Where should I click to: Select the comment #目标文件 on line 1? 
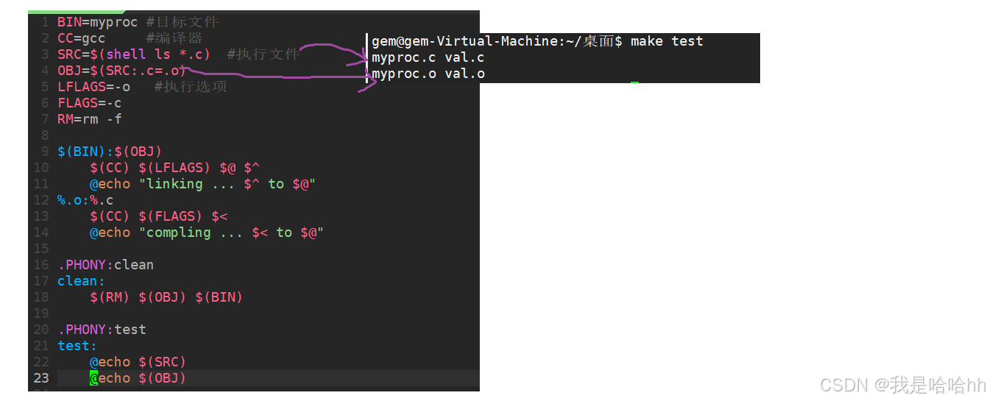(182, 22)
